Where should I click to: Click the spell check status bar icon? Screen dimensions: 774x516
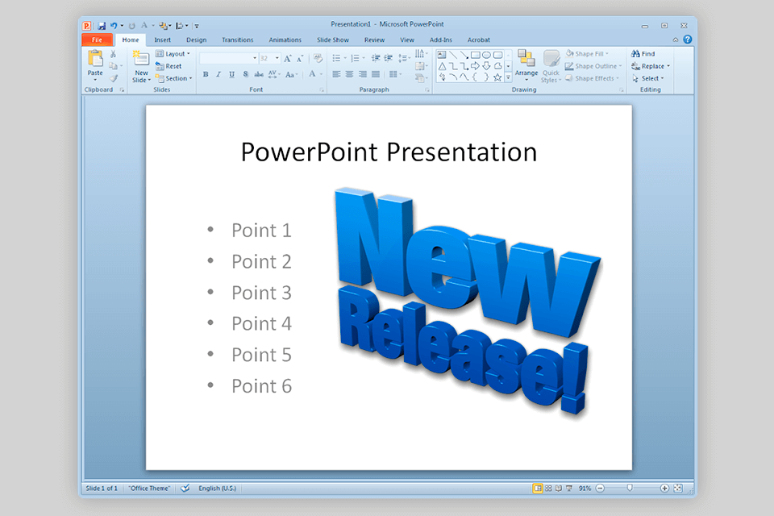185,489
